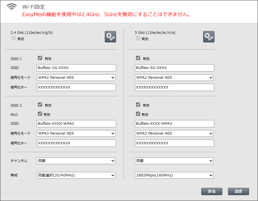
Task: Expand 2.4 GHz 帯域 自動選択 dropdown
Action: pos(76,175)
